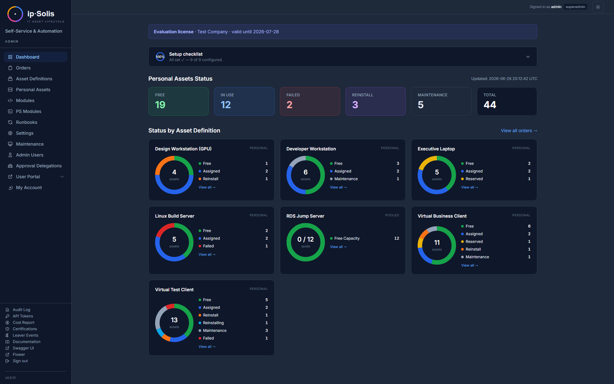Click the Free Capacity row in RDS card
Screen dimensions: 614x384
click(365, 238)
